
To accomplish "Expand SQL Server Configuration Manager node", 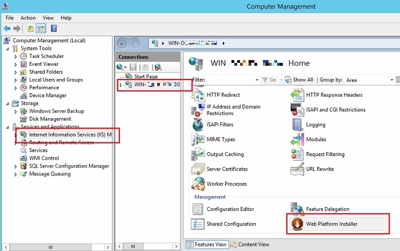I will tap(16, 166).
